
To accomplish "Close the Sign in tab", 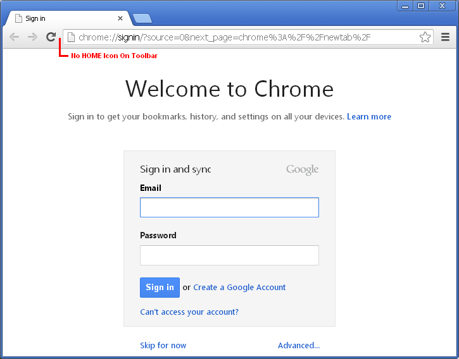I will (120, 18).
